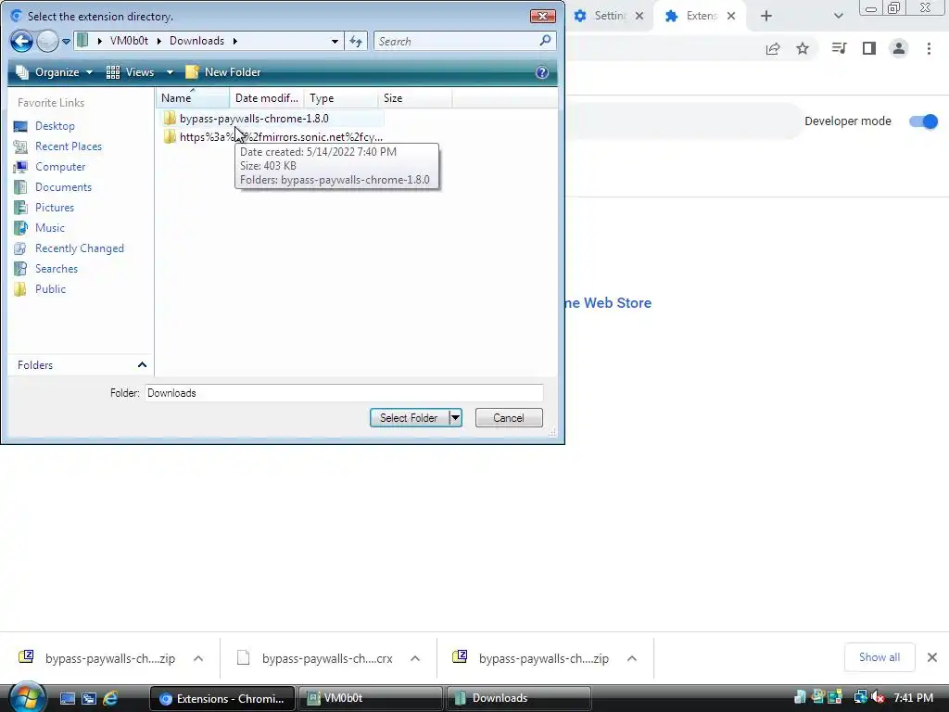949x712 pixels.
Task: Cancel the extension directory dialog
Action: 509,418
